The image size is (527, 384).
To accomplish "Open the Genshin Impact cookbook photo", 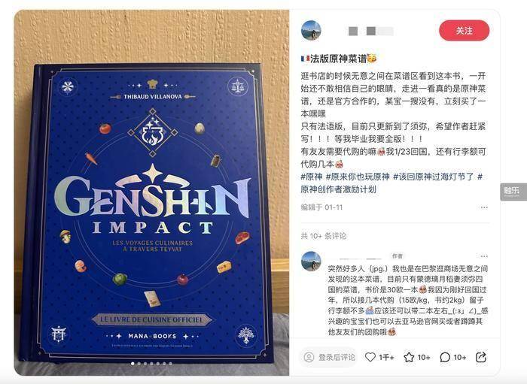I will pyautogui.click(x=151, y=192).
